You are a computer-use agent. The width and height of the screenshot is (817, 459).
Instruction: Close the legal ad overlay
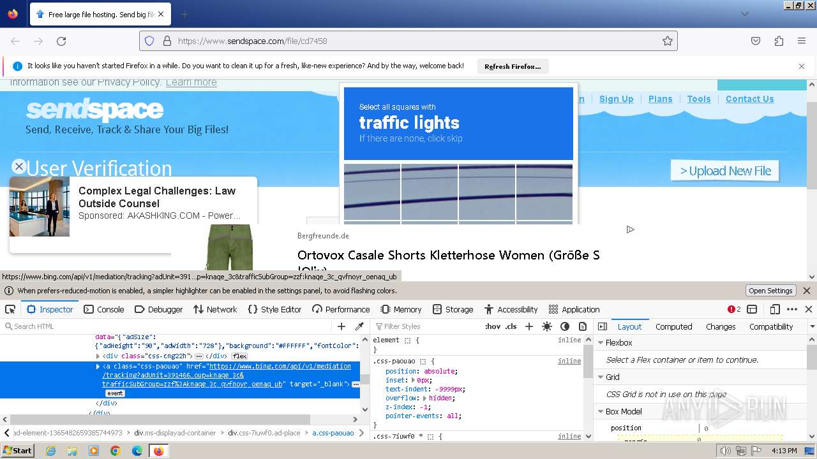pos(19,166)
